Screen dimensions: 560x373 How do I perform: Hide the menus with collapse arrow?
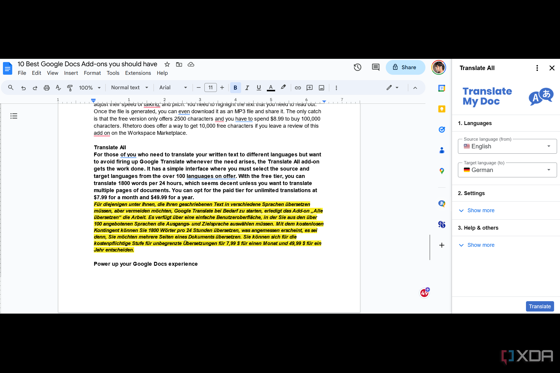415,88
